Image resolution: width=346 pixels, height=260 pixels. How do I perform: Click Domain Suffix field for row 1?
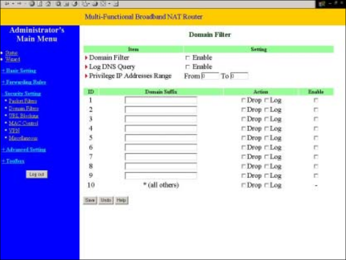(x=161, y=100)
